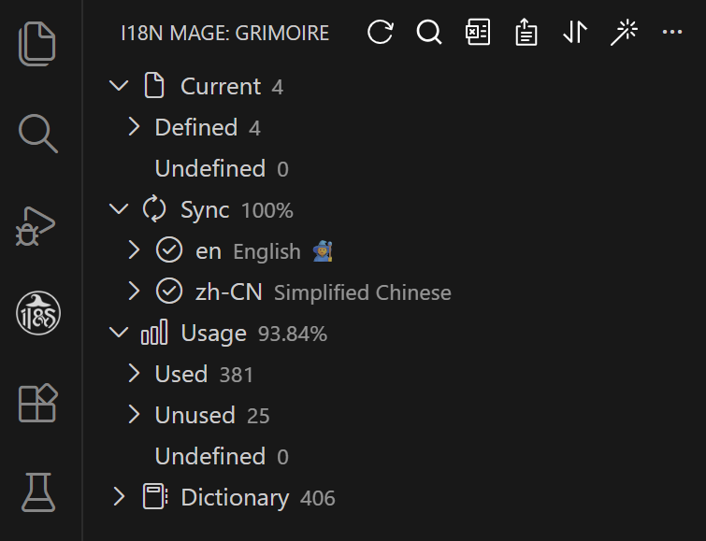Open the i18n Mage wizard icon view
The height and width of the screenshot is (541, 706).
[38, 313]
